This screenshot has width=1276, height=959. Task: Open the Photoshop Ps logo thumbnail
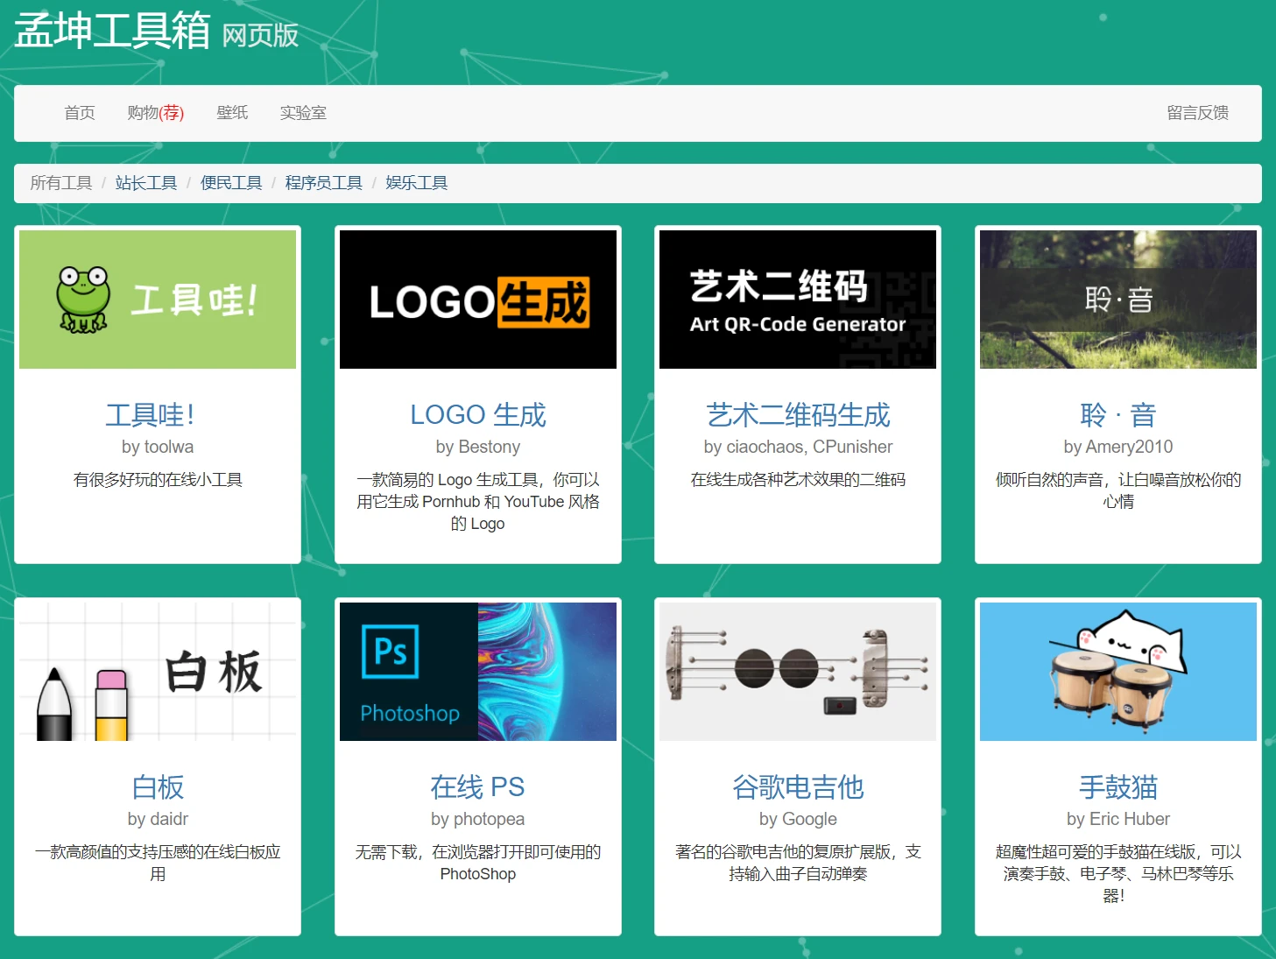click(477, 672)
